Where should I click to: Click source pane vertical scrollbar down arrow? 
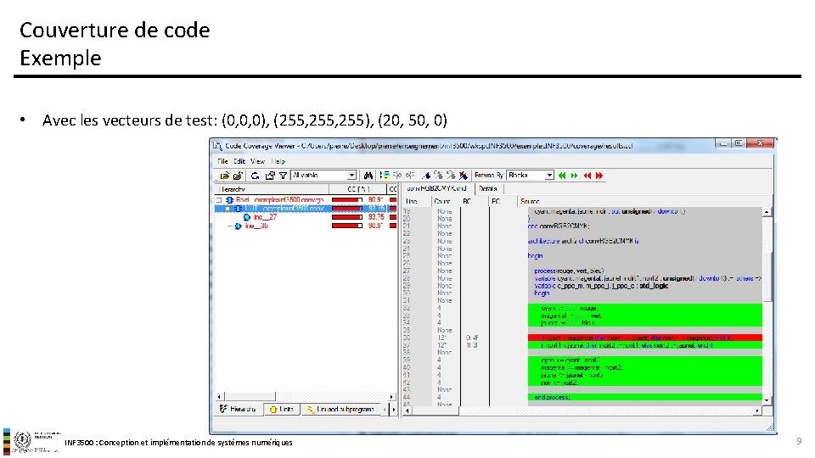[x=766, y=400]
